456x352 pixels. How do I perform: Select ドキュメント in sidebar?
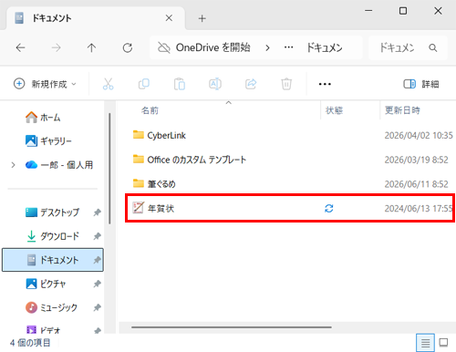(53, 260)
